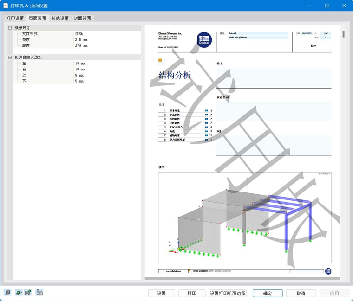353x301 pixels.
Task: Edit the 高度 value 279 mm
Action: pos(107,45)
